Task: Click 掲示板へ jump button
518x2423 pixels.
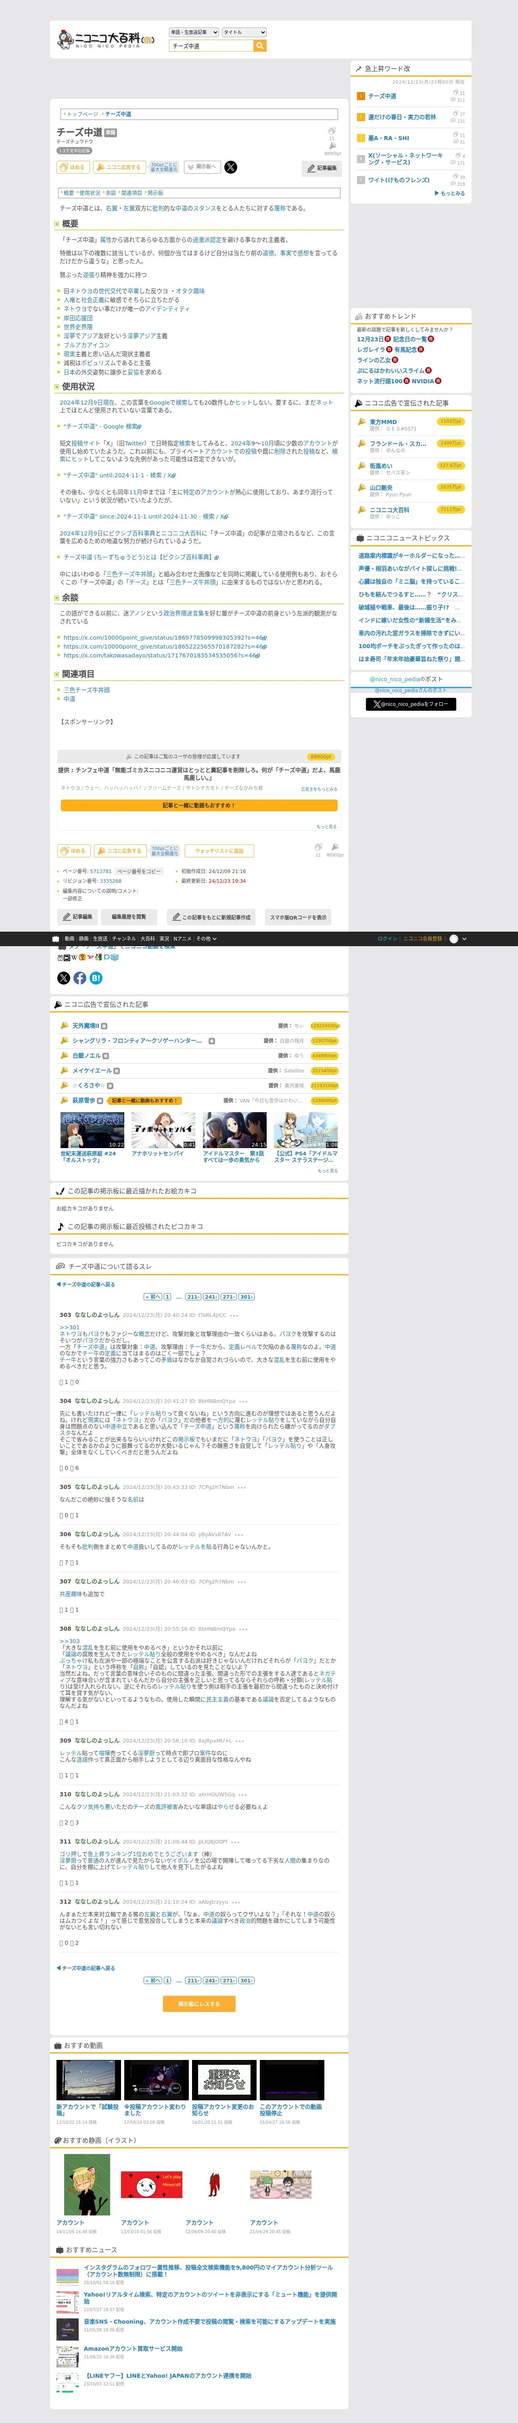Action: tap(202, 168)
